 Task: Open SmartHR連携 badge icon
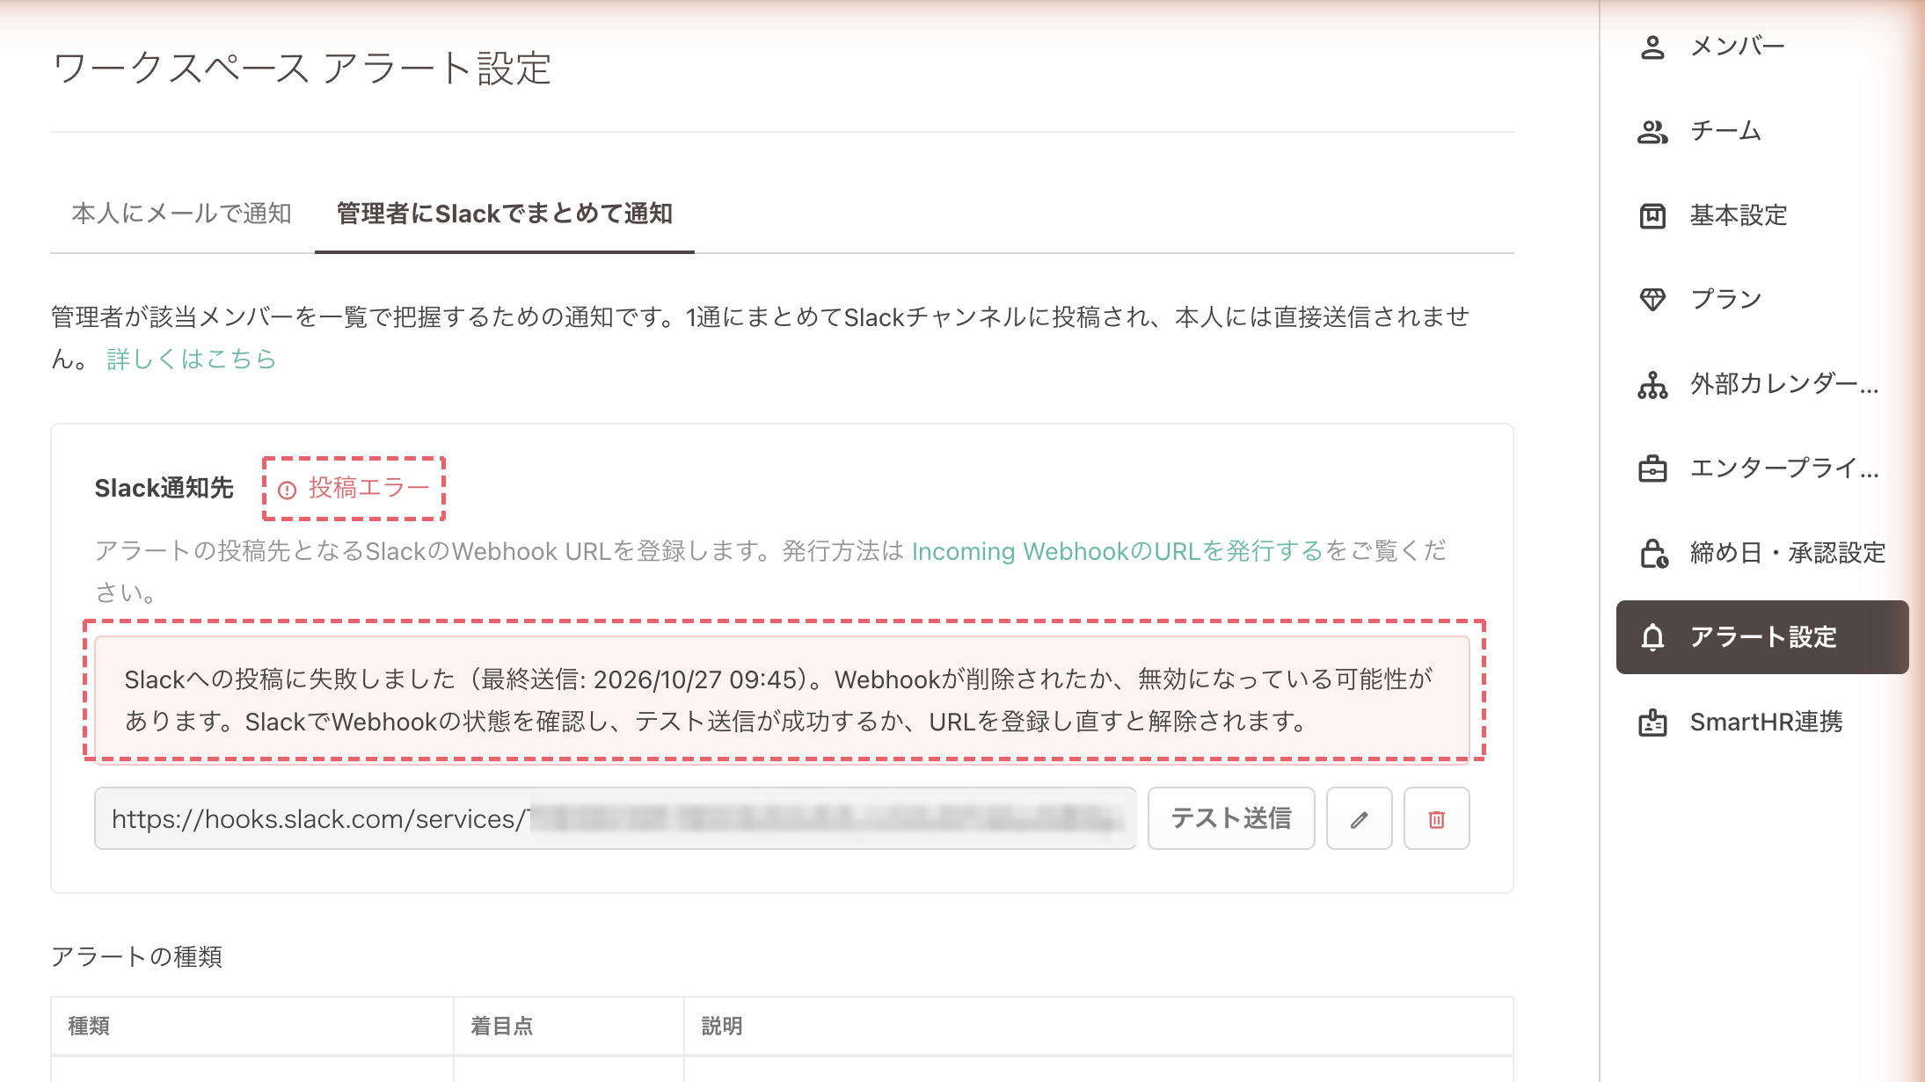(x=1652, y=722)
